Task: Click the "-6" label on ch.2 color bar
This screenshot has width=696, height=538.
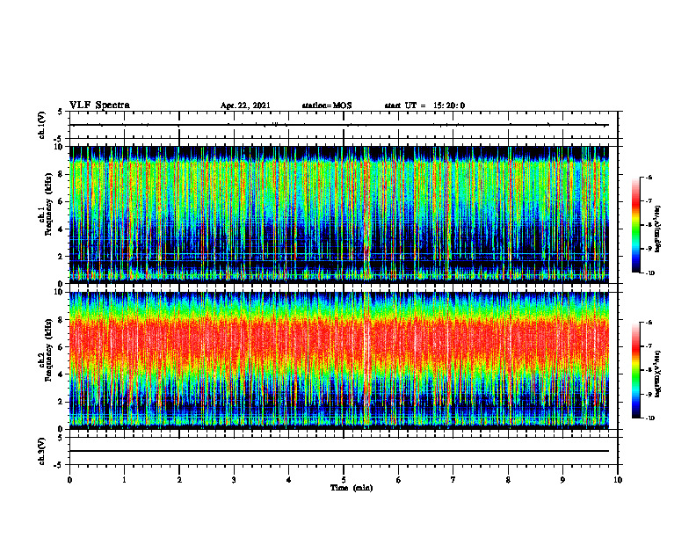Action: coord(649,323)
